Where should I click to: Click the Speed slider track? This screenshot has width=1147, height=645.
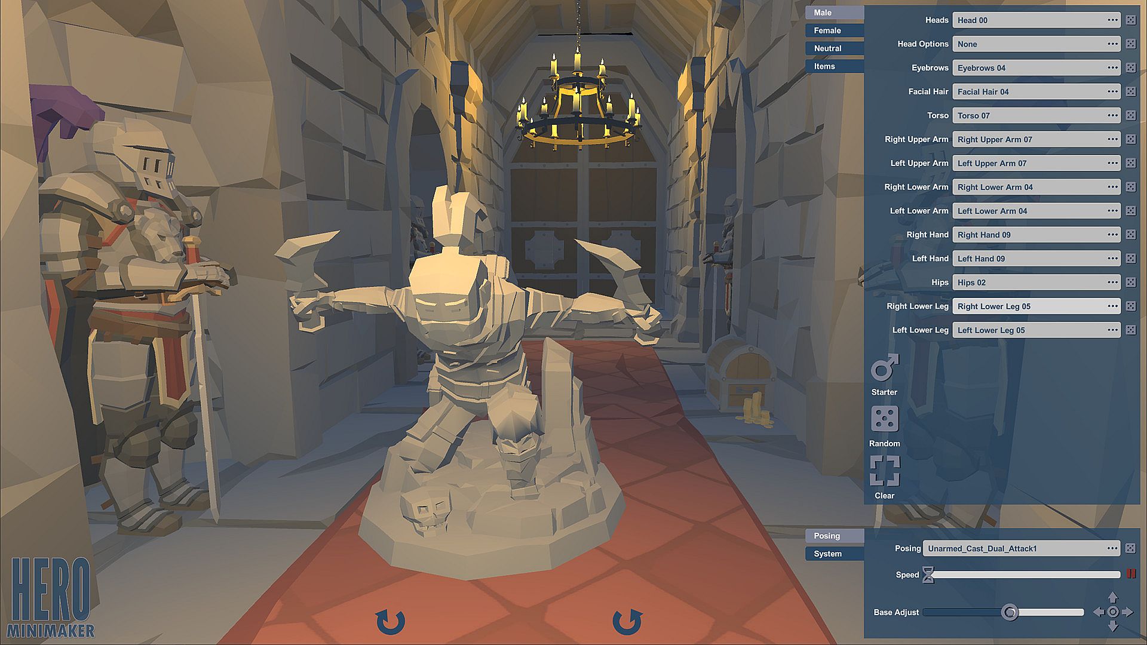[x=1025, y=575]
